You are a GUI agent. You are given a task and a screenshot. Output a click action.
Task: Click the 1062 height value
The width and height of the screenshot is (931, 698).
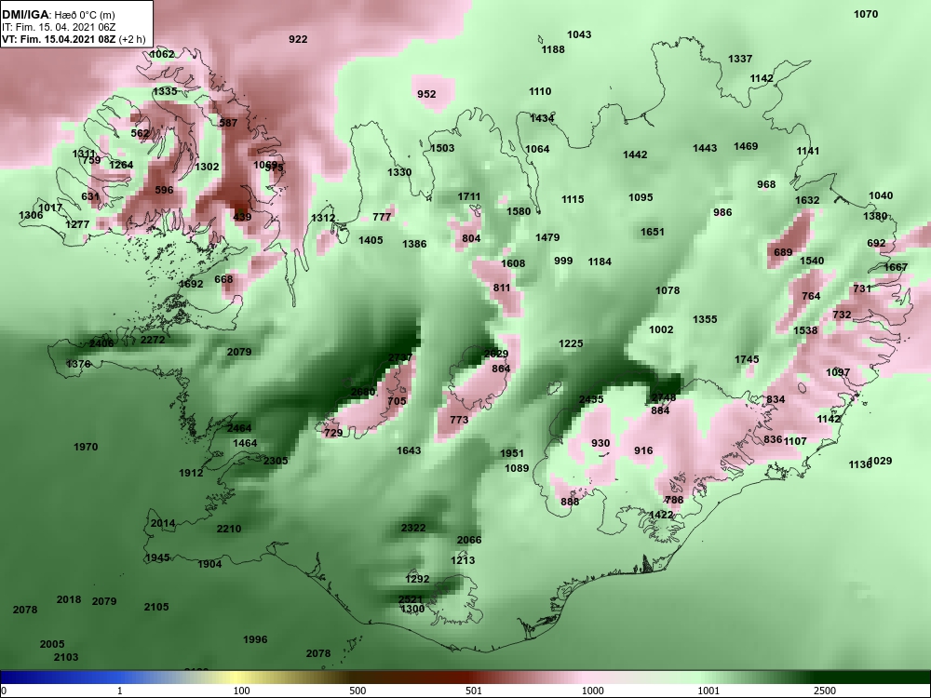(x=161, y=55)
